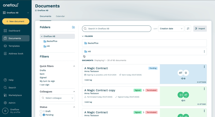
Task: Click the Documents icon in the sidebar
Action: coord(5,38)
